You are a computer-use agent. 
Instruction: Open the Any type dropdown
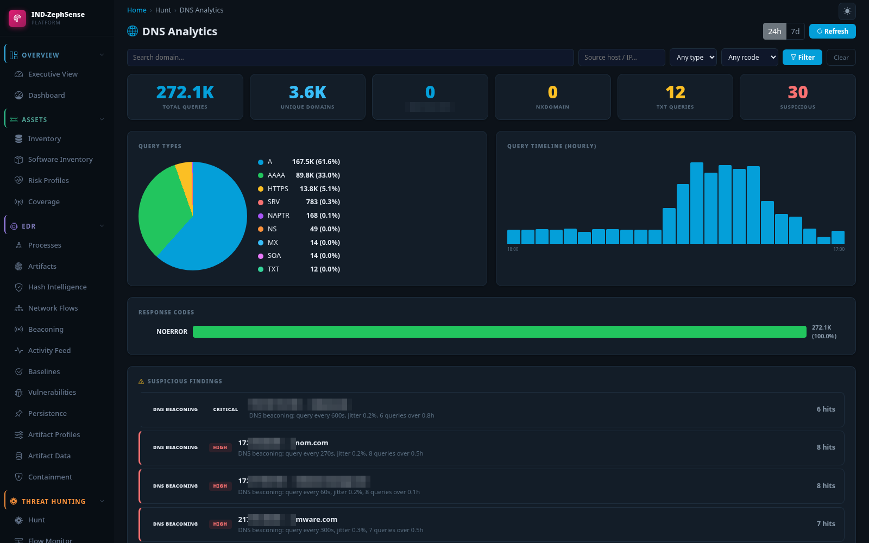pyautogui.click(x=693, y=58)
